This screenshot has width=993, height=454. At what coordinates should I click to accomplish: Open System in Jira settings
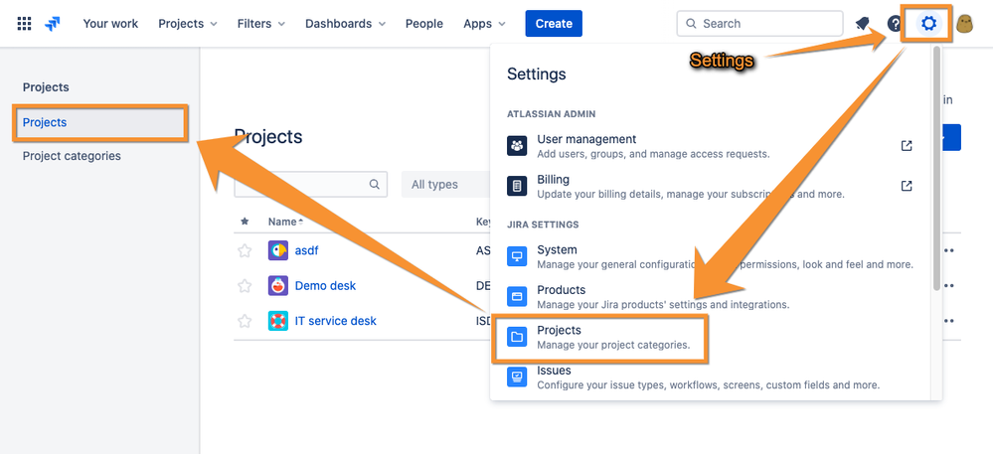click(711, 256)
